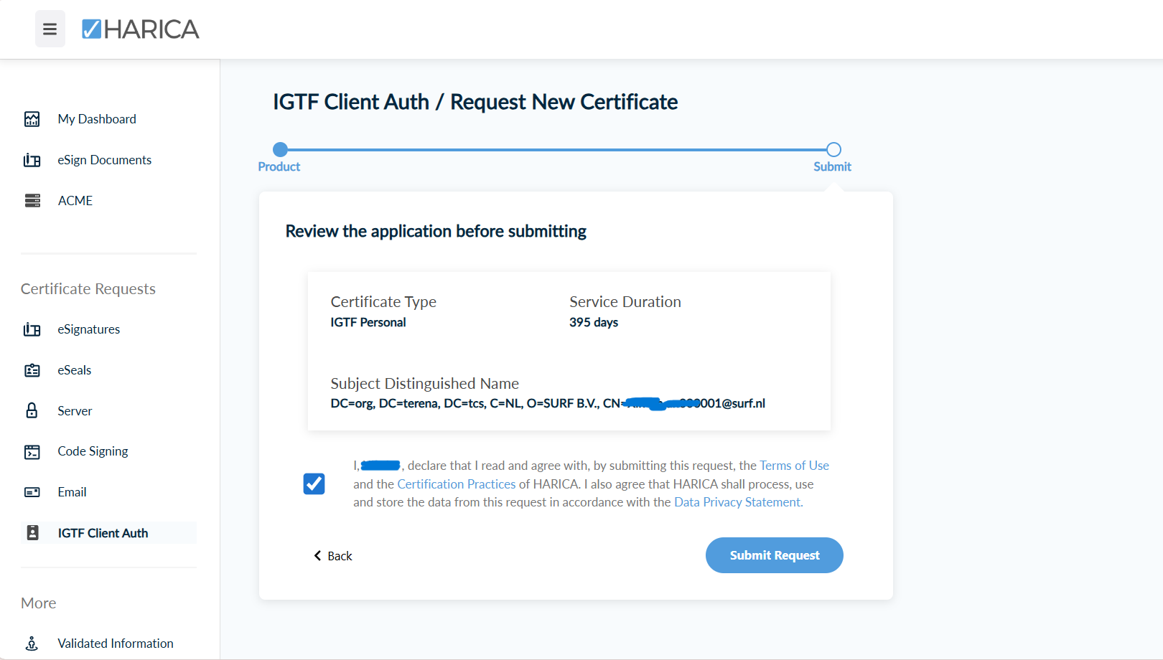This screenshot has height=660, width=1163.
Task: Click the HARICA logo
Action: 141,29
